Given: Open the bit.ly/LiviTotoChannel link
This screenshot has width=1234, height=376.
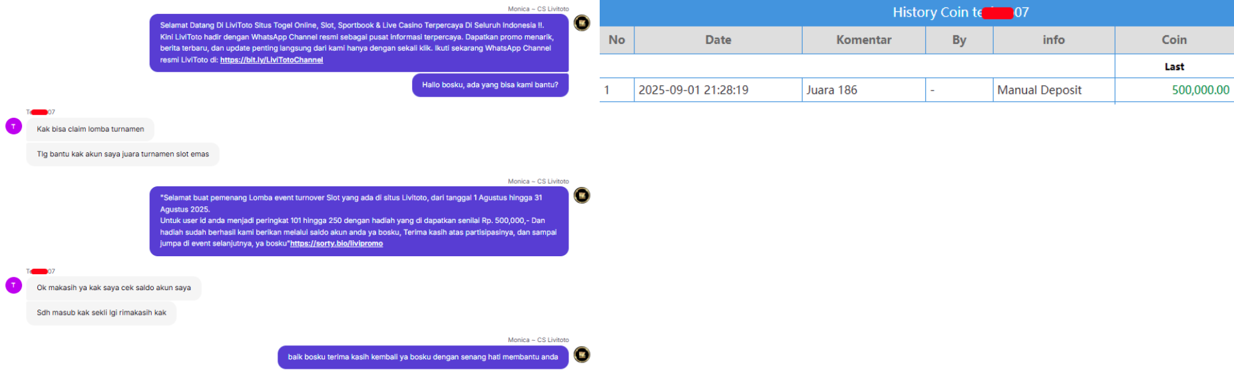Looking at the screenshot, I should tap(272, 60).
